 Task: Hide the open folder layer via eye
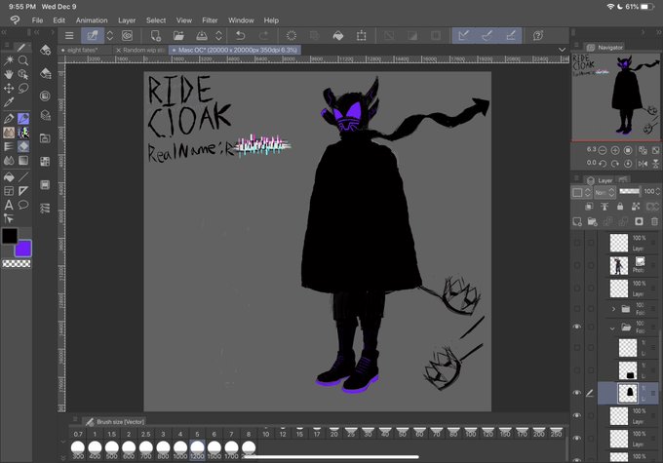pyautogui.click(x=577, y=327)
